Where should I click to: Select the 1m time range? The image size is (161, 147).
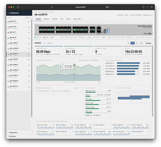coord(129,43)
